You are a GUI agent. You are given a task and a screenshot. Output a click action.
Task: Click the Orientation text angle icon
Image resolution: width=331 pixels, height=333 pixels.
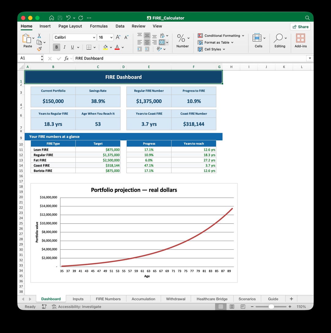coord(159,49)
